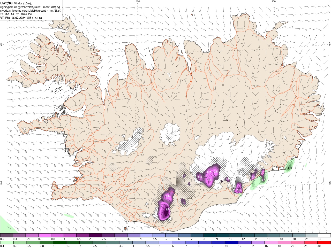
Task: Select the 1.5 swatch in the upper legend
Action: pos(82,235)
